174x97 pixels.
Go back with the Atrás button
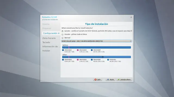click(x=110, y=79)
